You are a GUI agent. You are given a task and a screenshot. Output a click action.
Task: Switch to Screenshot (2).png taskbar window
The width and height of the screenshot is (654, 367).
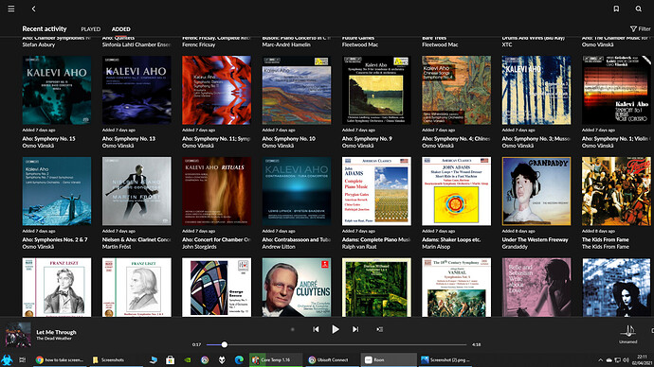445,360
